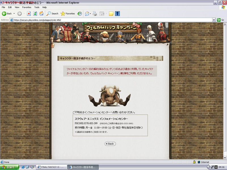Expand the address bar URL dropdown
The image size is (227, 170).
tap(214, 20)
